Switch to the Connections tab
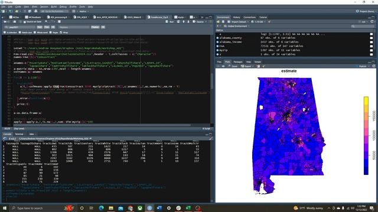The width and height of the screenshot is (378, 212). (249, 17)
